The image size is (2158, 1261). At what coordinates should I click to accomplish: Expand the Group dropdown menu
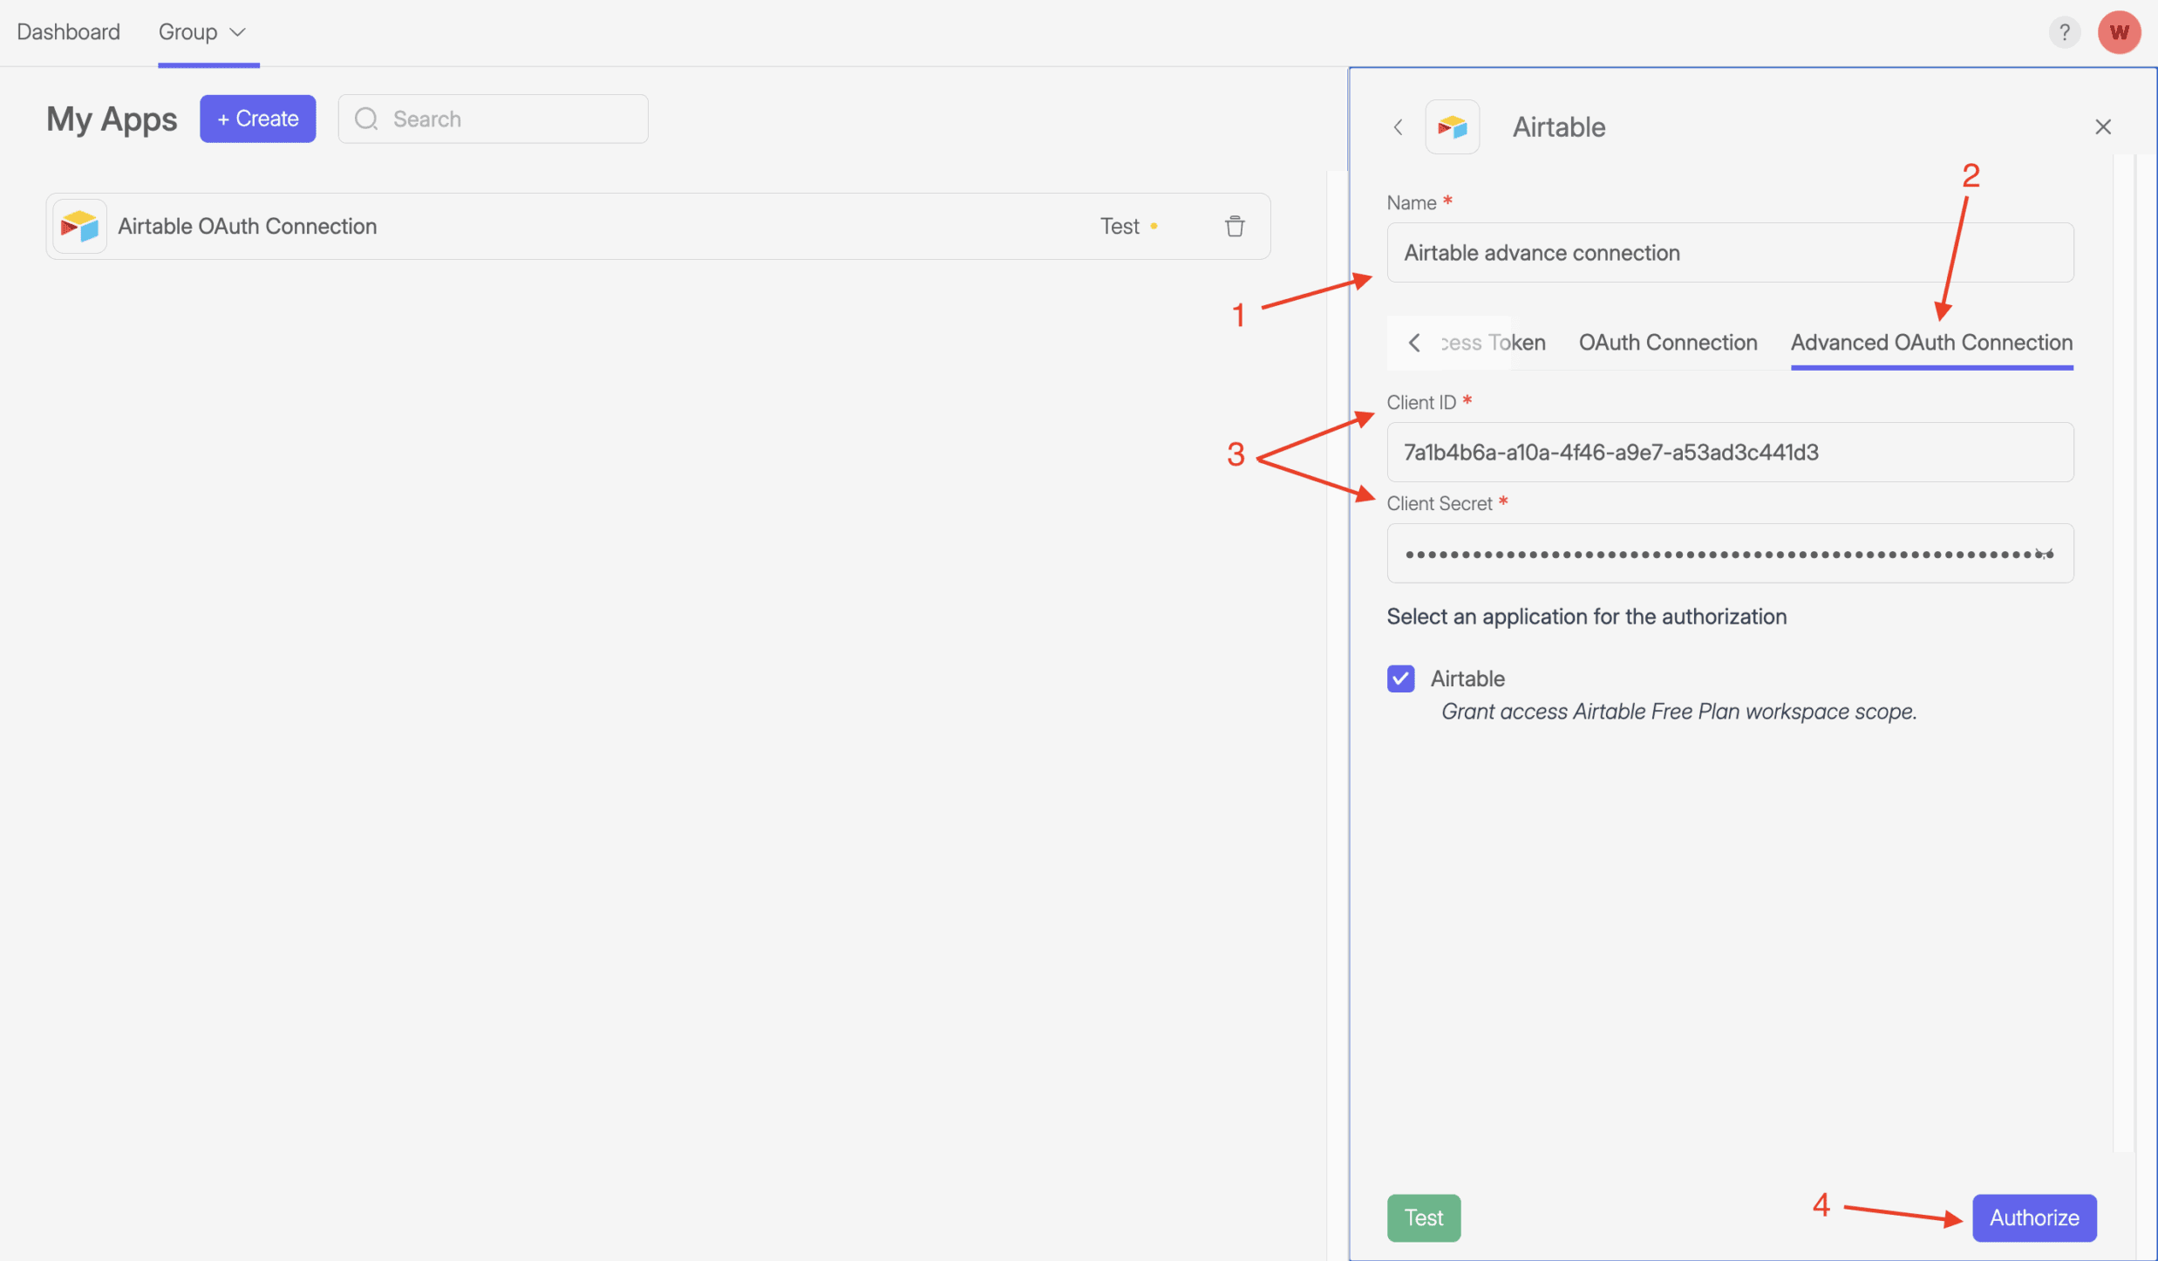pyautogui.click(x=202, y=32)
